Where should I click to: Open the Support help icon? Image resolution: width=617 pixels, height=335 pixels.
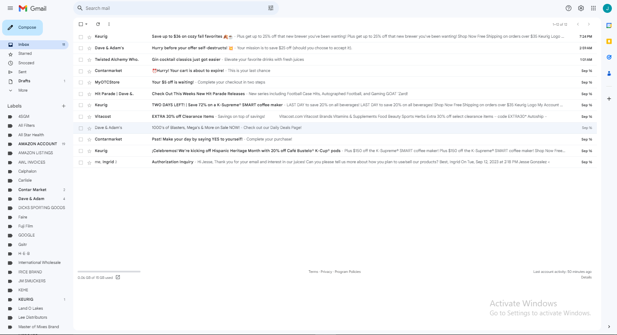[569, 8]
